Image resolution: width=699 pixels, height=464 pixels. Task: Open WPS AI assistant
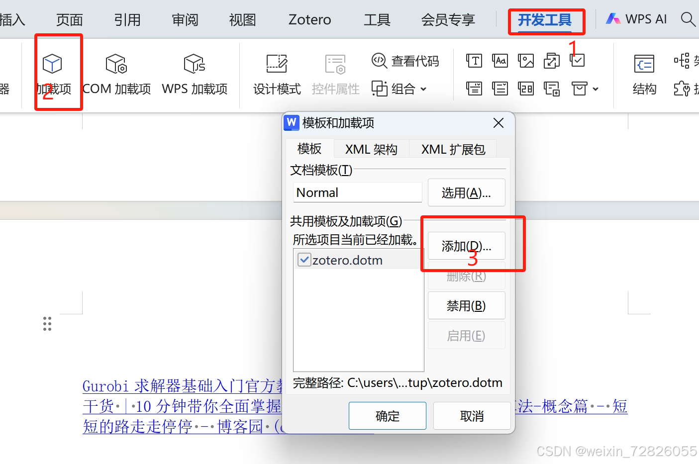tap(636, 19)
